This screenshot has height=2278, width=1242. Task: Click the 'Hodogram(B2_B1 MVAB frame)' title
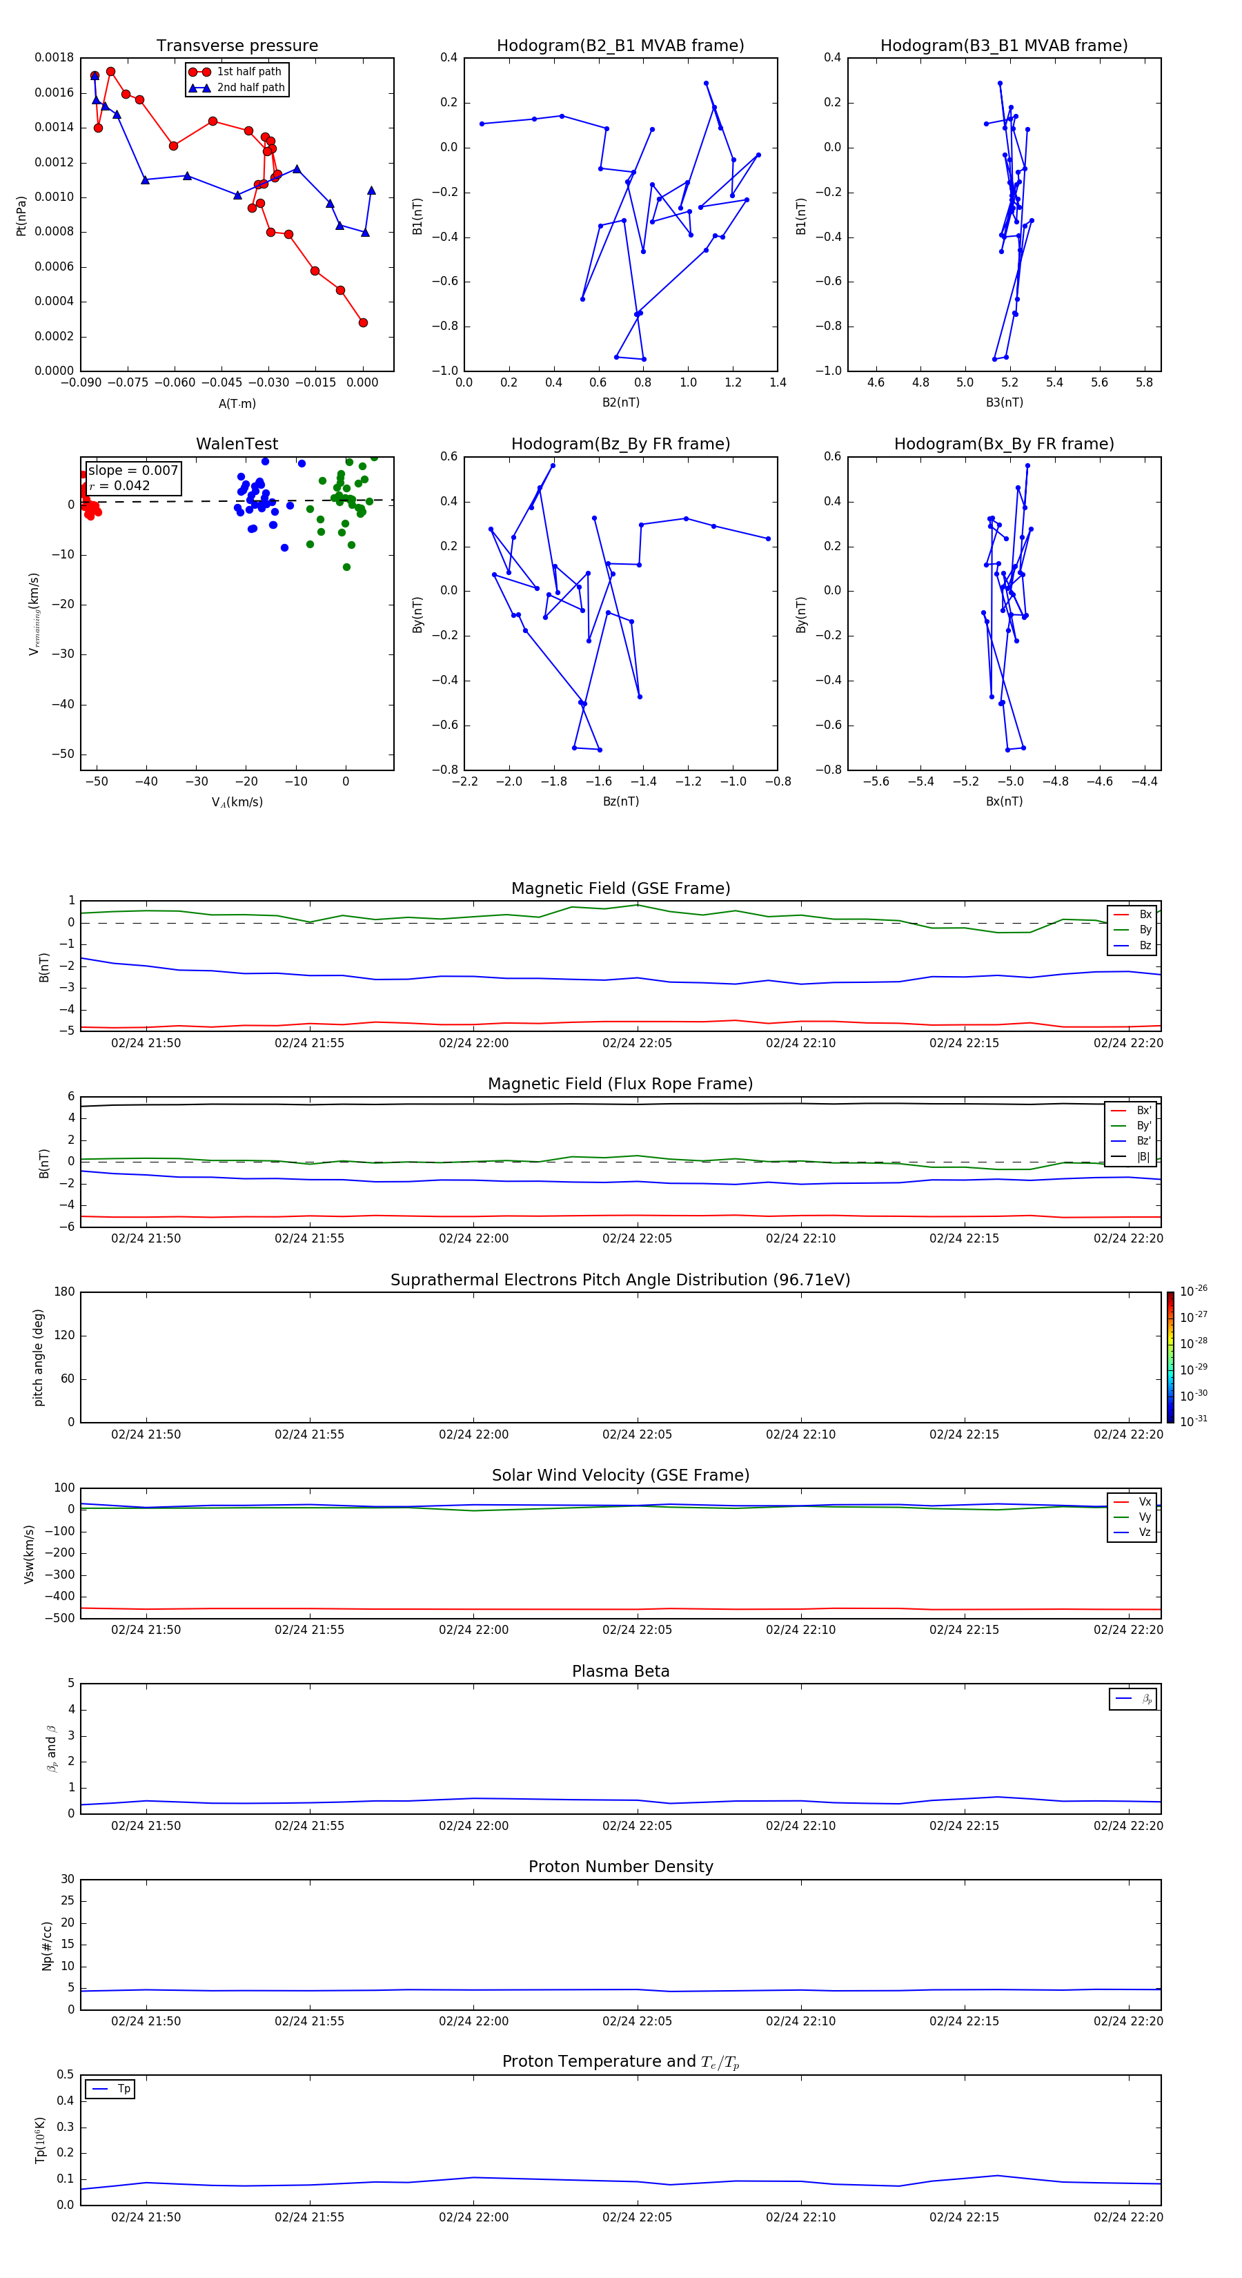coord(620,46)
